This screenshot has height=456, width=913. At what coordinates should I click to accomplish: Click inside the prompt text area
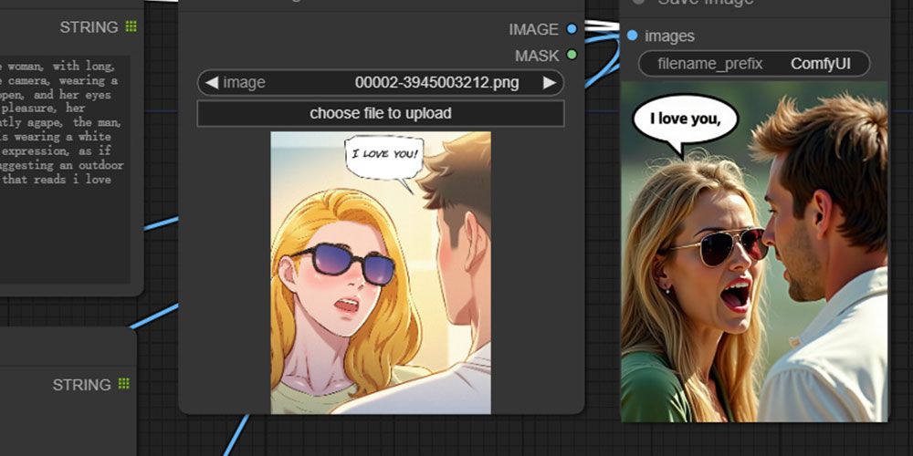(x=65, y=170)
